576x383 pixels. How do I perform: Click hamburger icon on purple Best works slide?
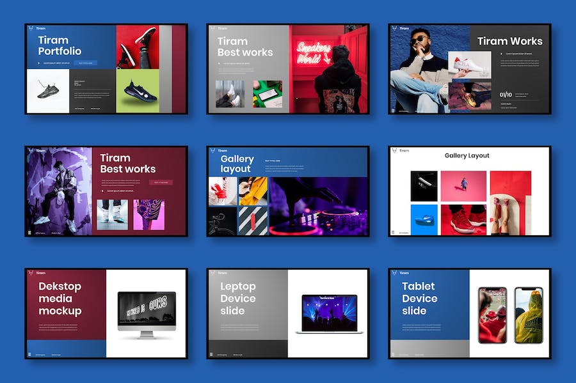(29, 232)
